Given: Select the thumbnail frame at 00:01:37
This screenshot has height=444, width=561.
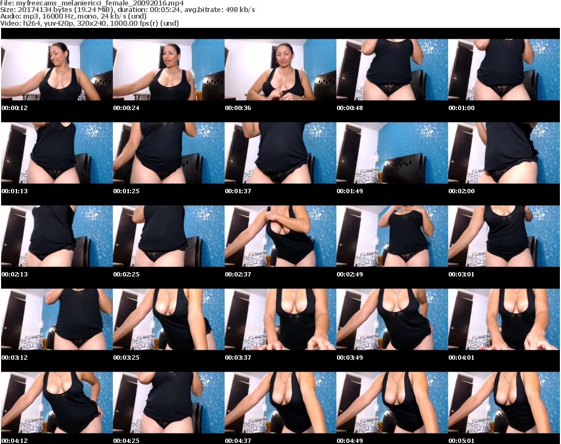Looking at the screenshot, I should 280,153.
